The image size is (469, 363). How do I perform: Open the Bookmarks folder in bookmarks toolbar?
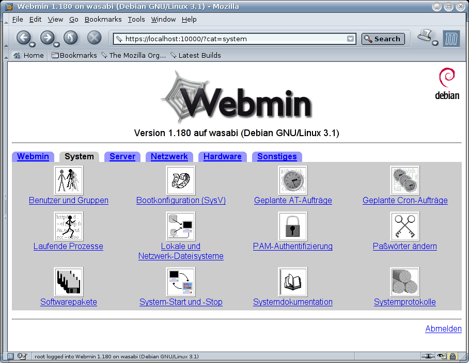pos(74,55)
